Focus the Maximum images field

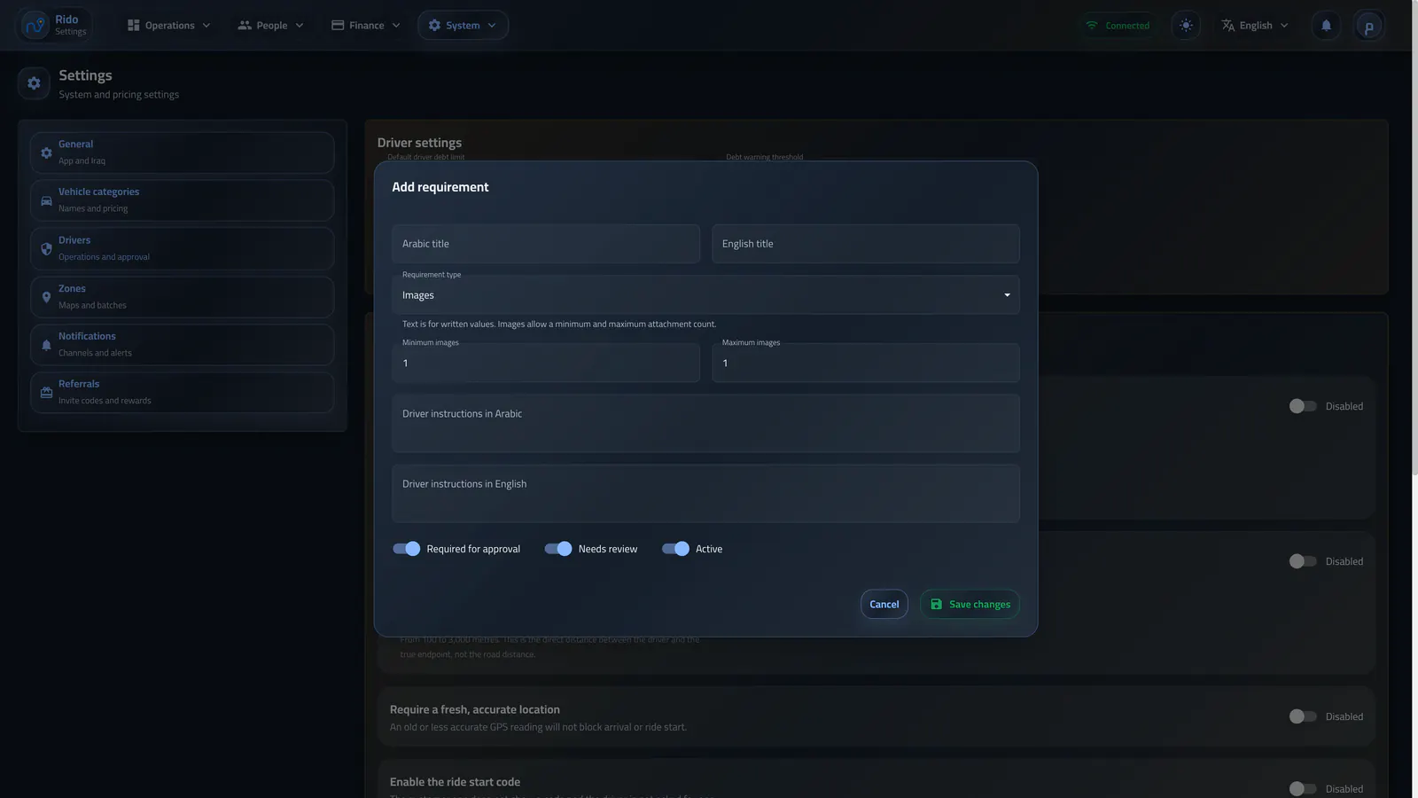pyautogui.click(x=865, y=363)
